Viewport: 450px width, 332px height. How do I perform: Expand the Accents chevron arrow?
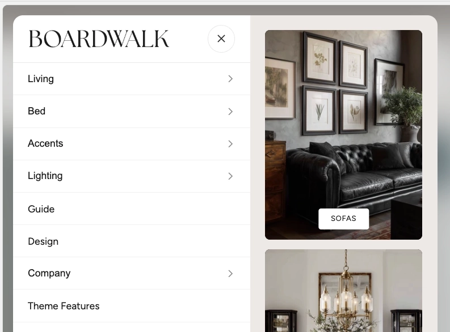pos(230,144)
